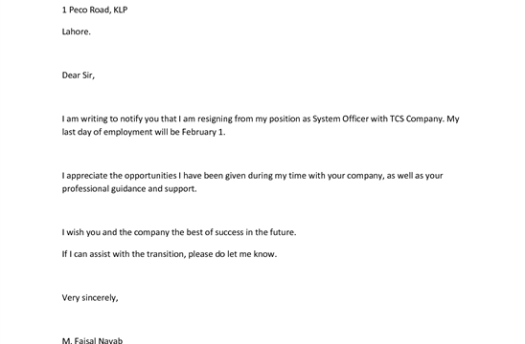Click the salutation 'Dear Sir,'

coord(79,75)
